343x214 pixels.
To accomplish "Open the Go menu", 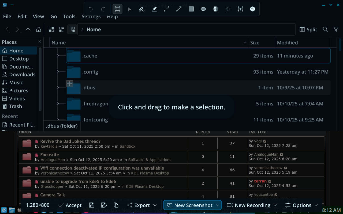I will point(54,17).
